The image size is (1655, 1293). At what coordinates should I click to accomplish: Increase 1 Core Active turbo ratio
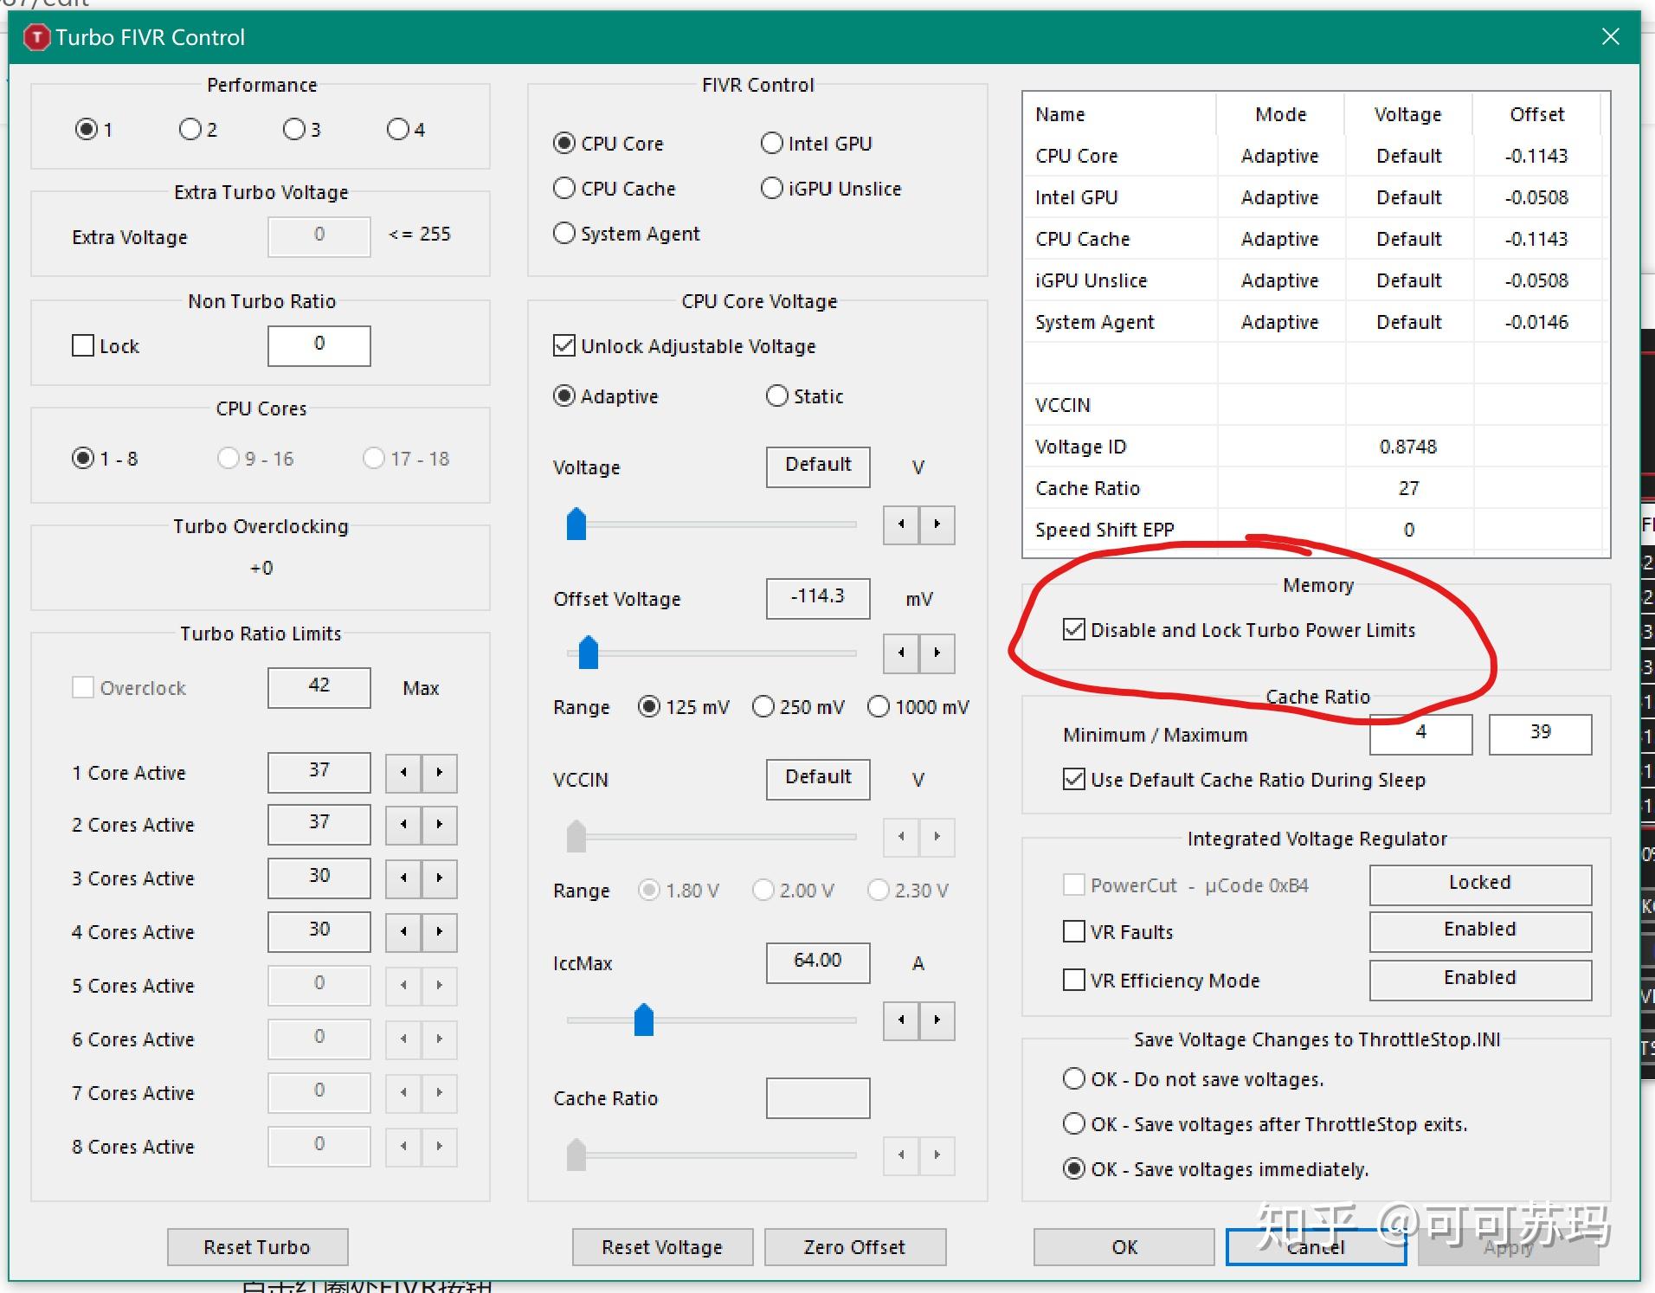point(440,772)
